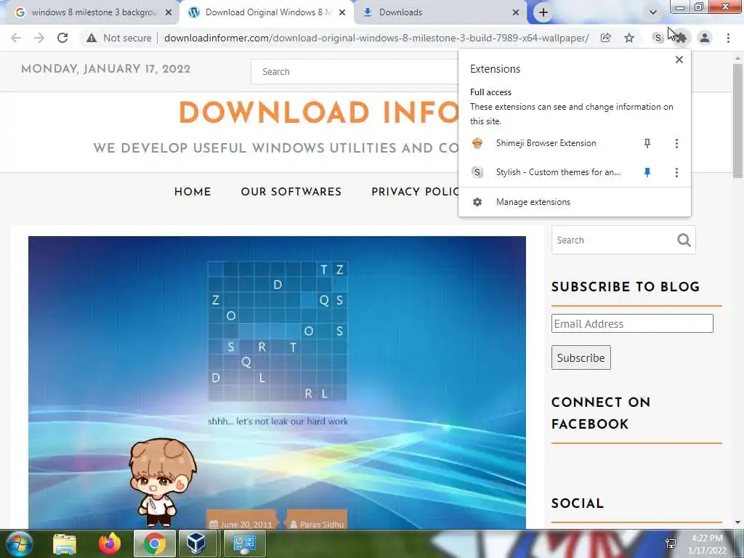Click the CONNECT ON FACEBOOK heading
The width and height of the screenshot is (744, 558).
pos(601,413)
